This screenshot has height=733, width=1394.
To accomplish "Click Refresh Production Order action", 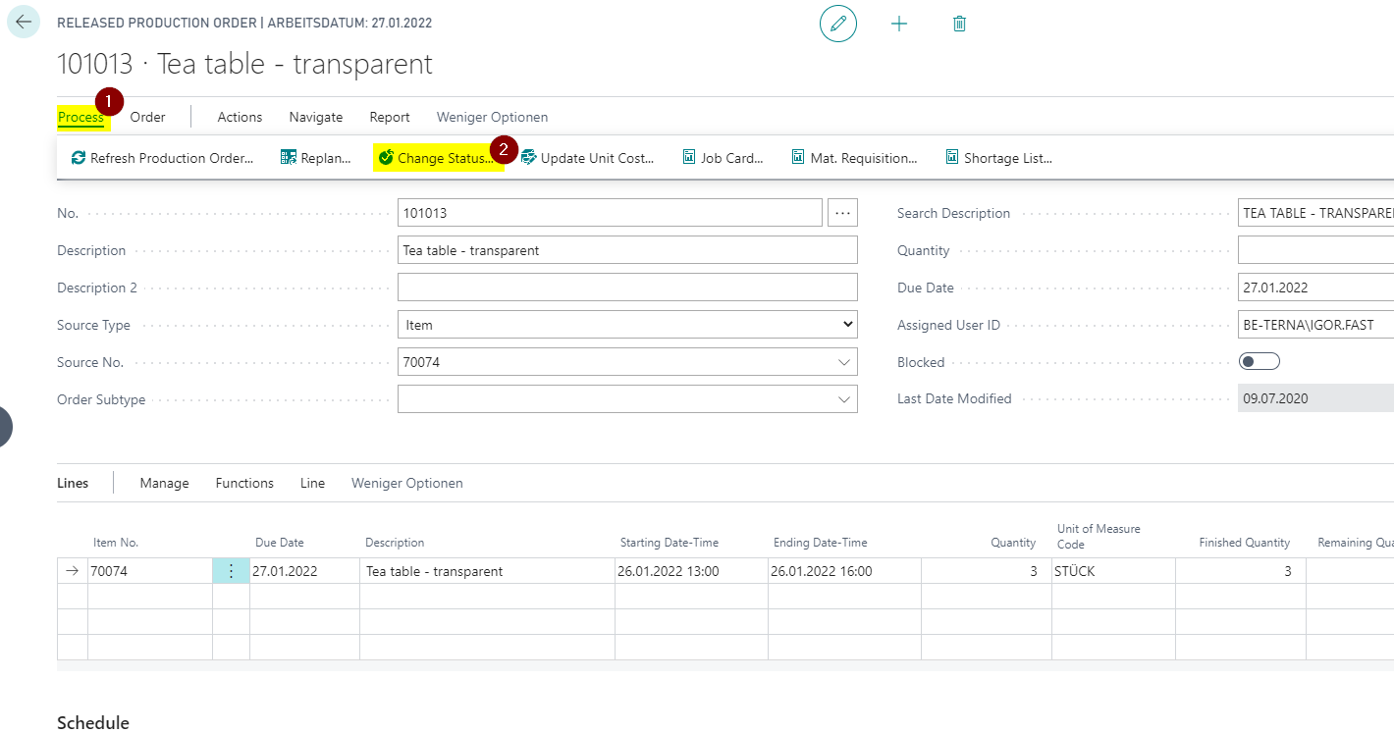I will tap(162, 158).
